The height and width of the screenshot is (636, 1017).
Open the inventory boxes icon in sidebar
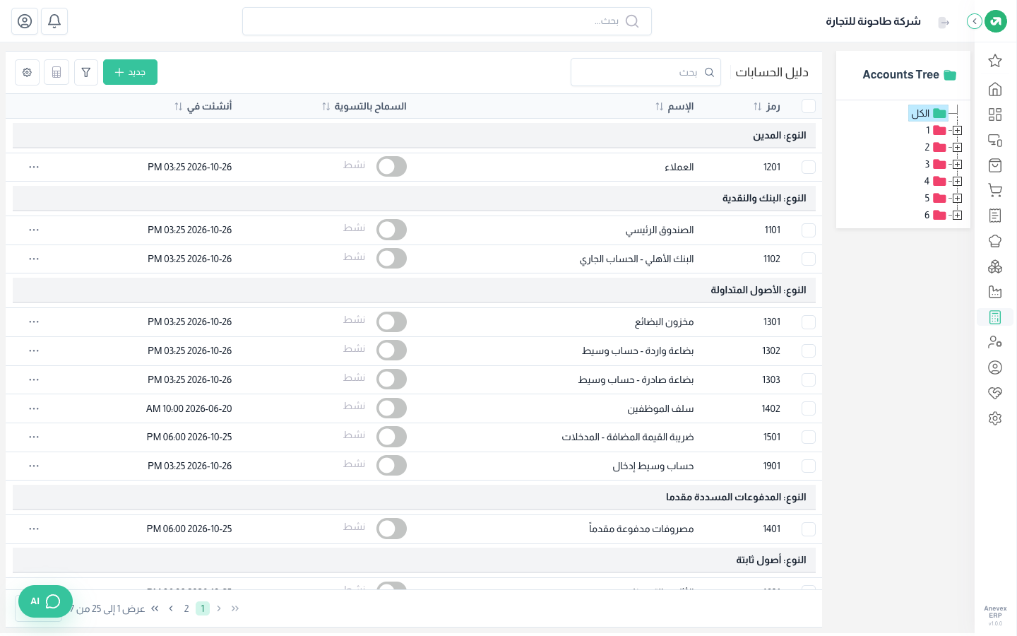click(x=995, y=266)
